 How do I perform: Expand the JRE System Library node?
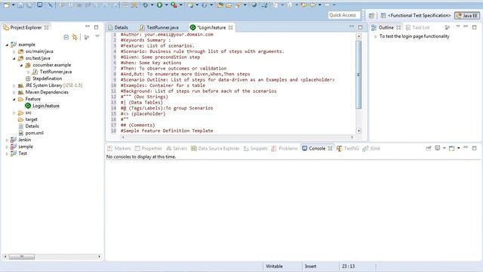pyautogui.click(x=14, y=85)
